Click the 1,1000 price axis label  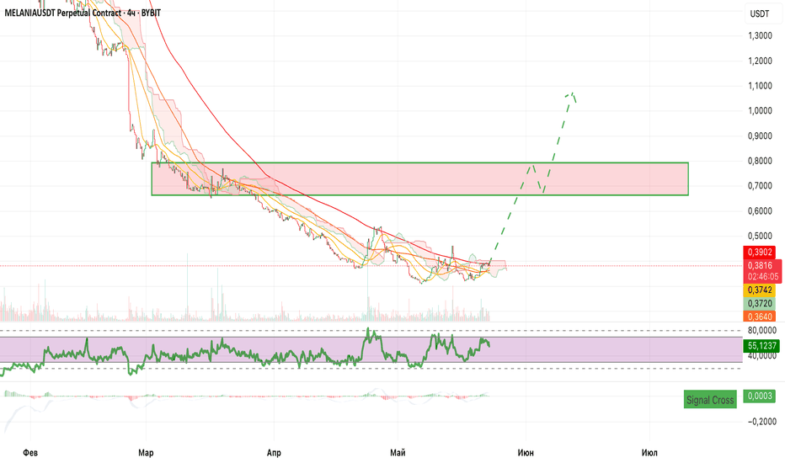pos(760,86)
